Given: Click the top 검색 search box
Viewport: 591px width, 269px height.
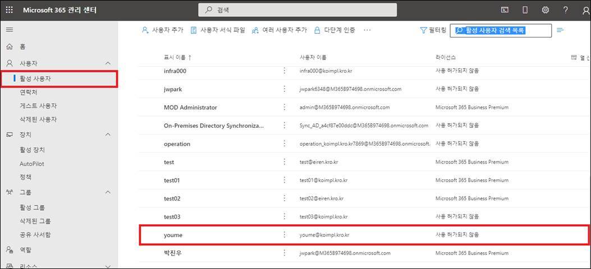Looking at the screenshot, I should point(297,10).
